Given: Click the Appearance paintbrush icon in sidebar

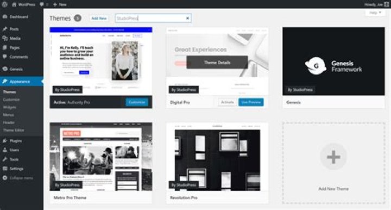Looking at the screenshot, I should 5,82.
